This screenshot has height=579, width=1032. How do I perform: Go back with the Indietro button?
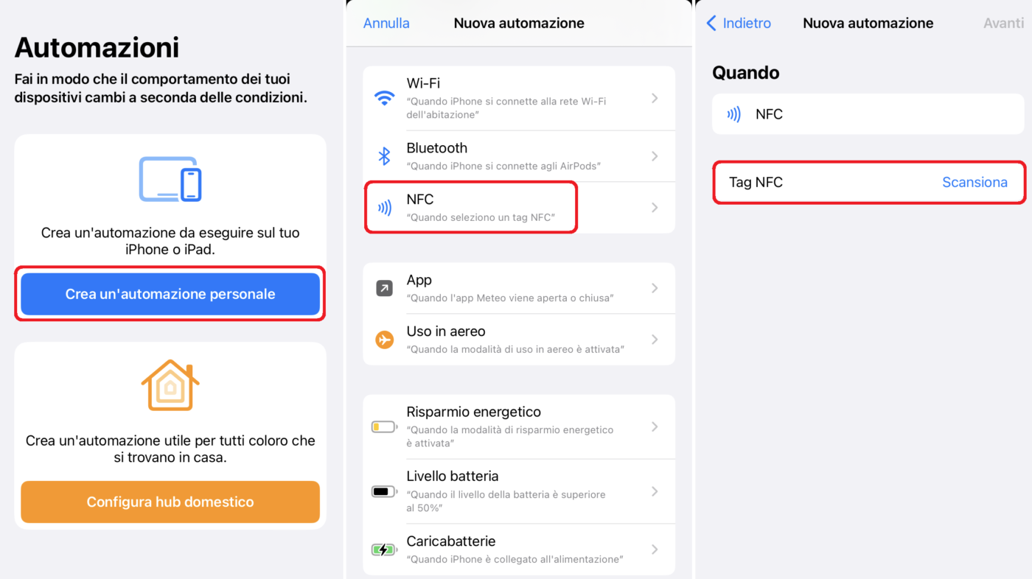point(739,24)
